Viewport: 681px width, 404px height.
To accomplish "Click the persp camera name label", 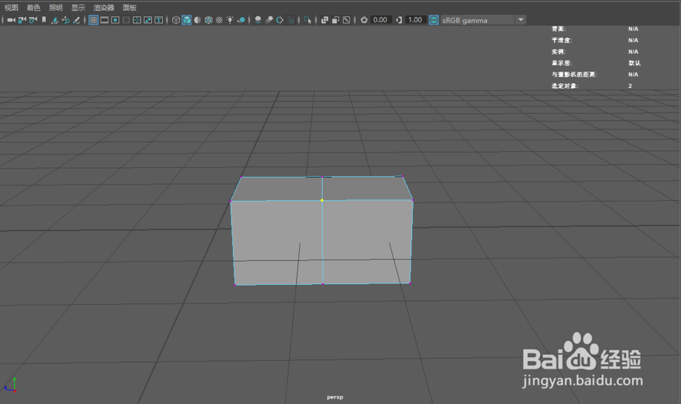I will (x=335, y=397).
